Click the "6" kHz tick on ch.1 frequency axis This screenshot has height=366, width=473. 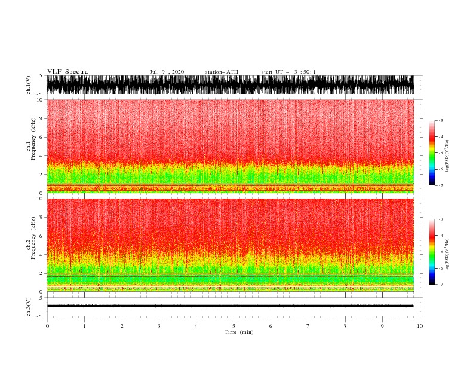coord(41,138)
